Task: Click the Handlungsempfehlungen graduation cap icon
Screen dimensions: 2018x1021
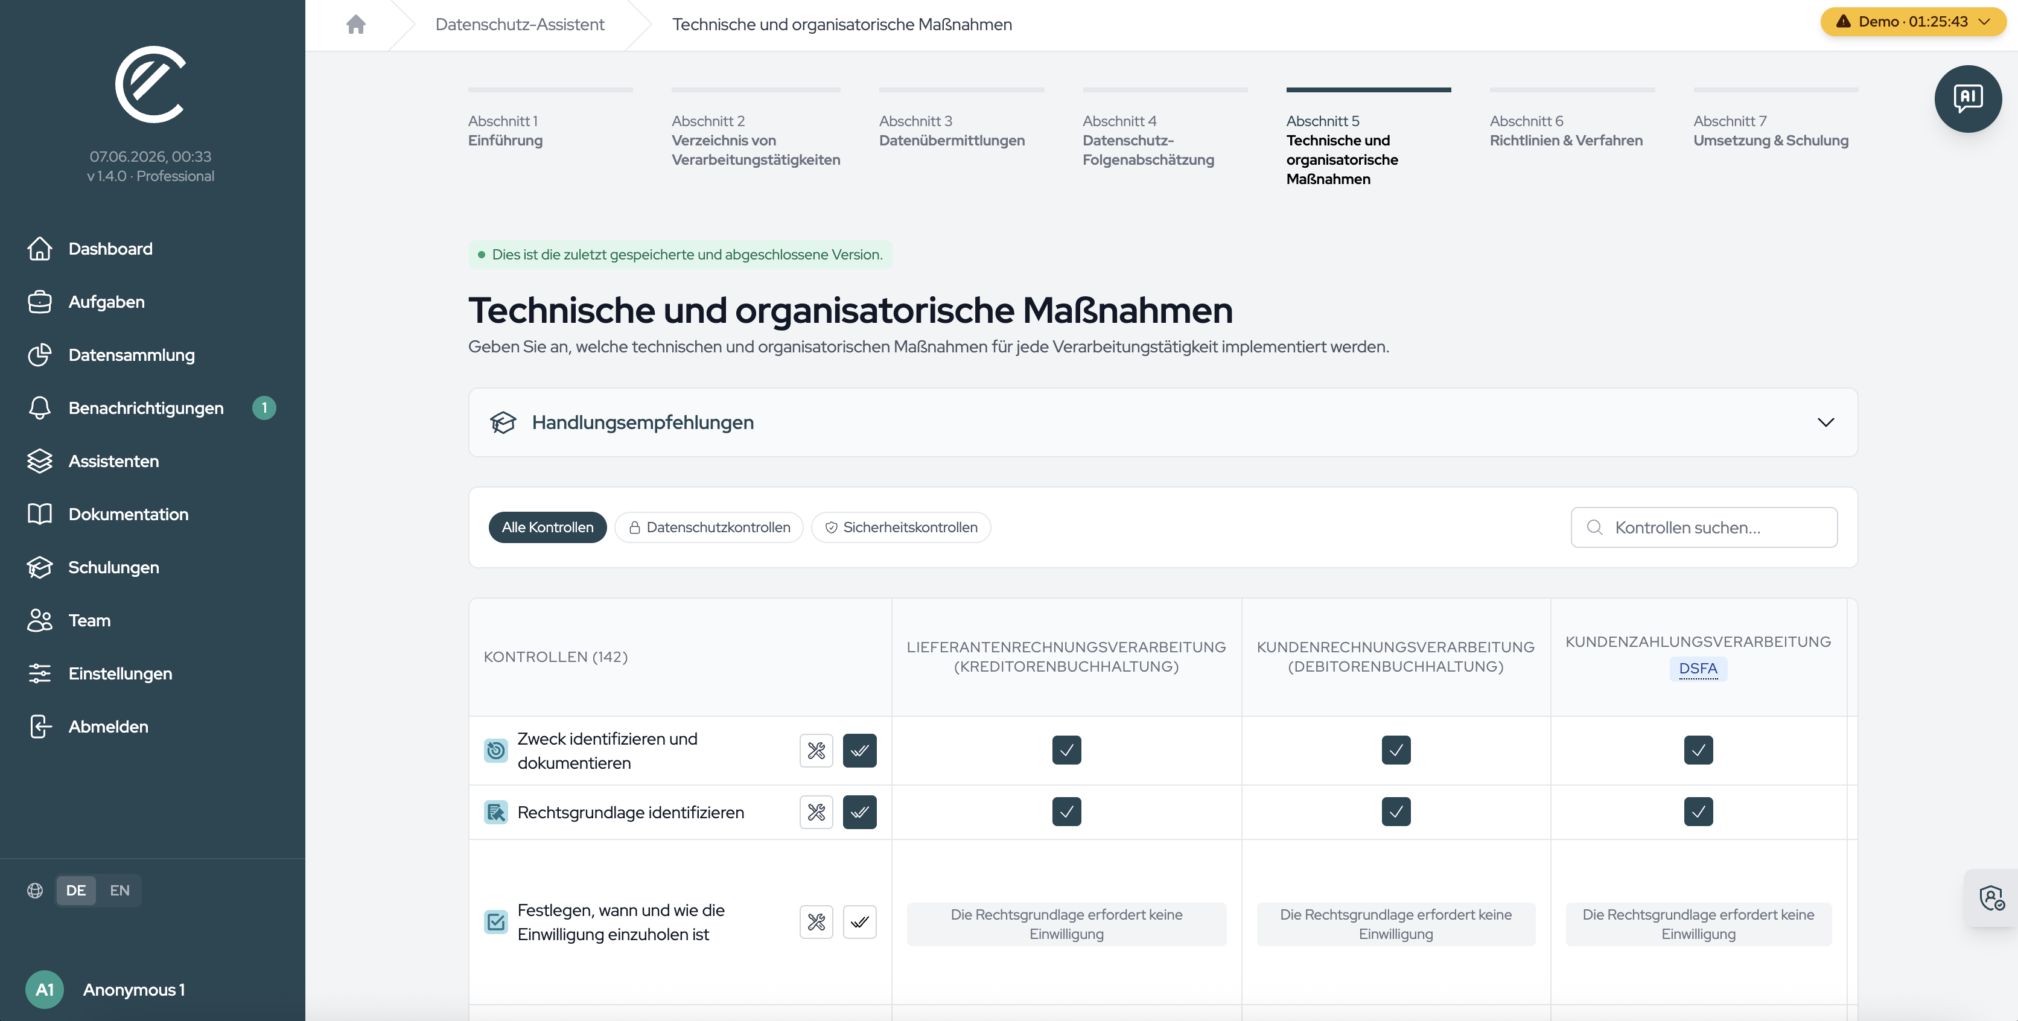Action: click(x=503, y=422)
